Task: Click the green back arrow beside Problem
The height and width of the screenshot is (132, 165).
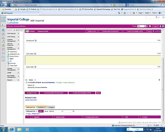Action: point(27,31)
